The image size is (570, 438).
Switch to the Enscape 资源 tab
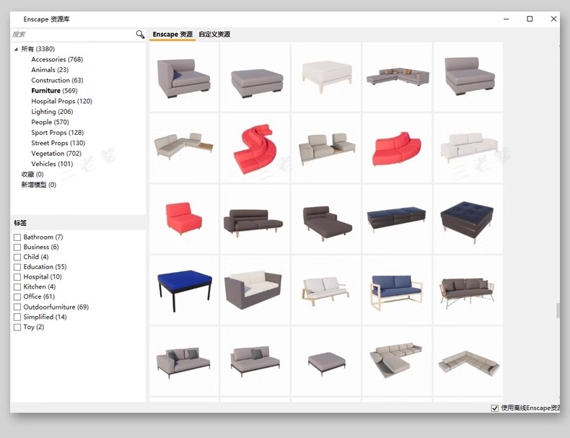172,34
